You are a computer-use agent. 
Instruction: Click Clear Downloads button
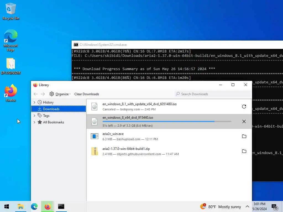point(87,94)
